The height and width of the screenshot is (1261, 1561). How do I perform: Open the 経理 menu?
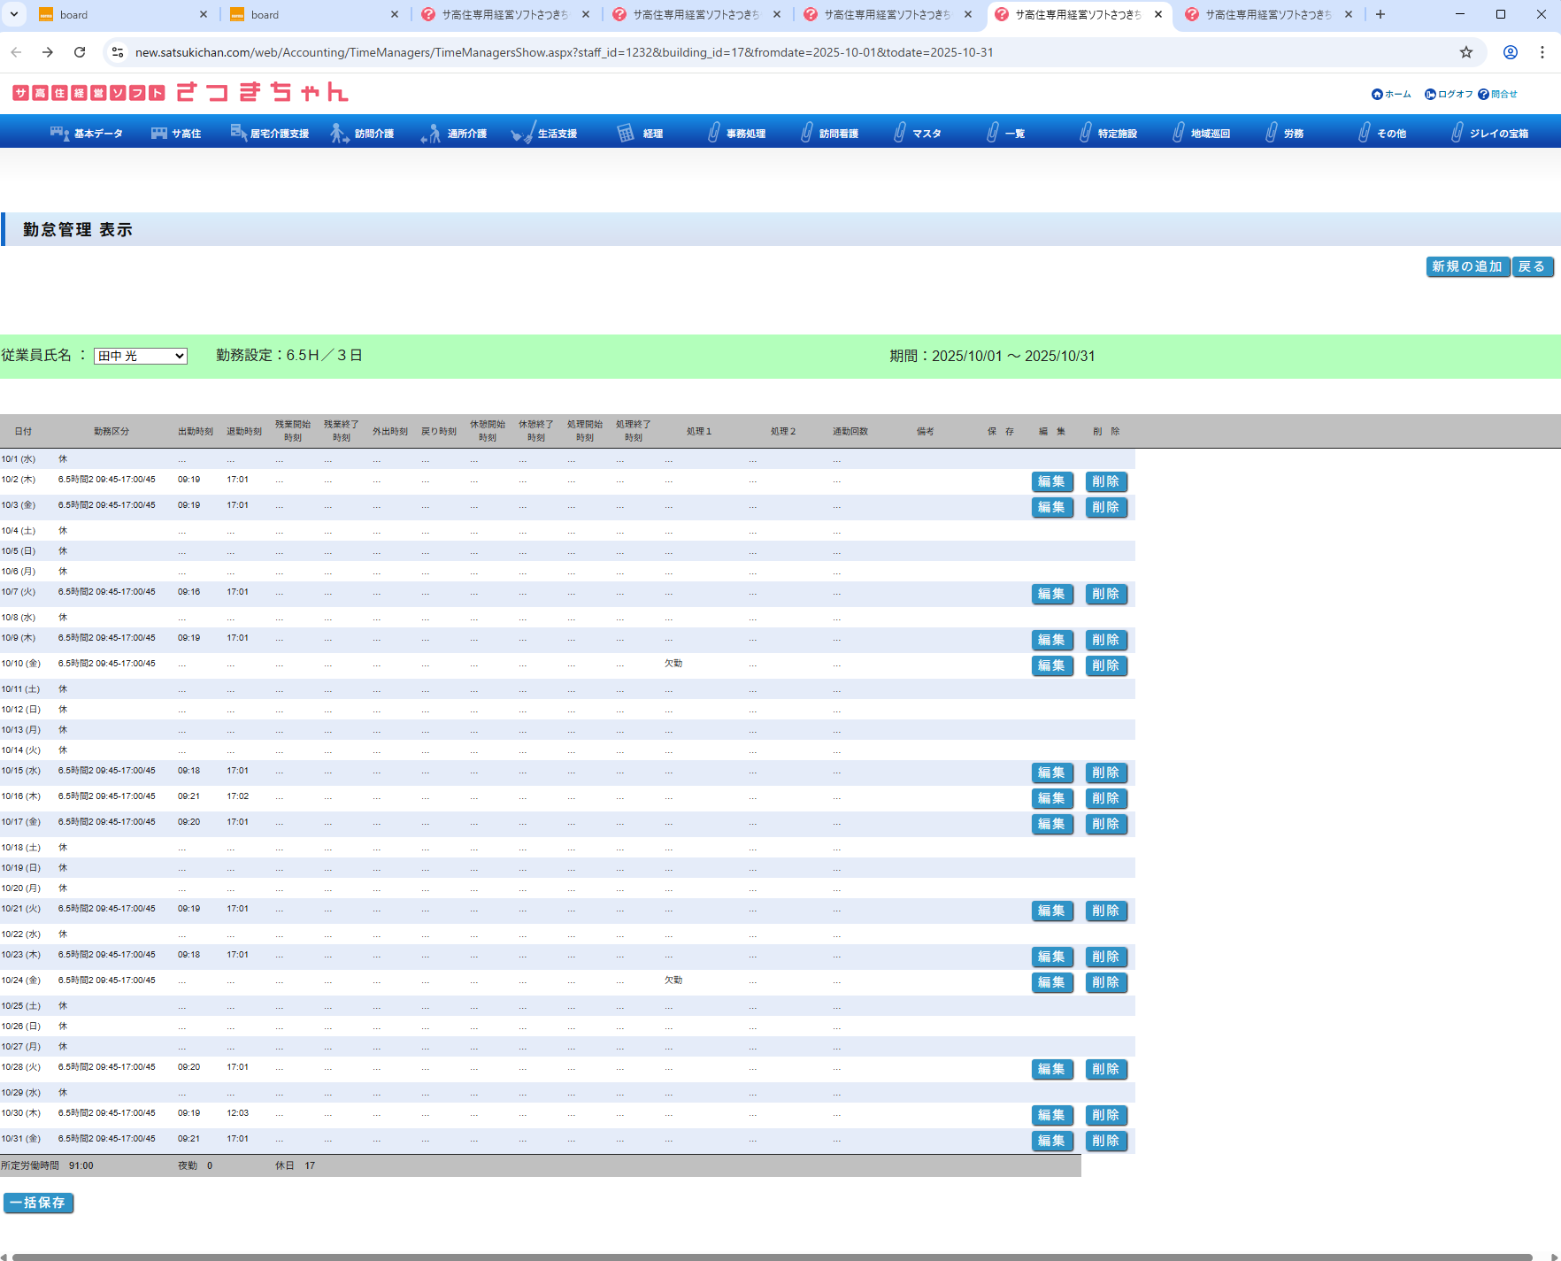click(641, 134)
